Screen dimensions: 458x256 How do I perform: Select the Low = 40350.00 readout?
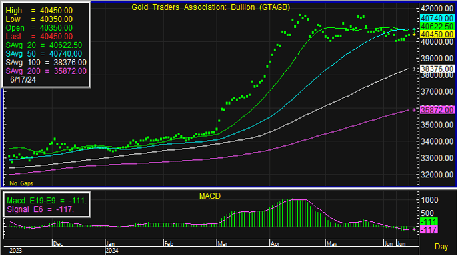(39, 19)
